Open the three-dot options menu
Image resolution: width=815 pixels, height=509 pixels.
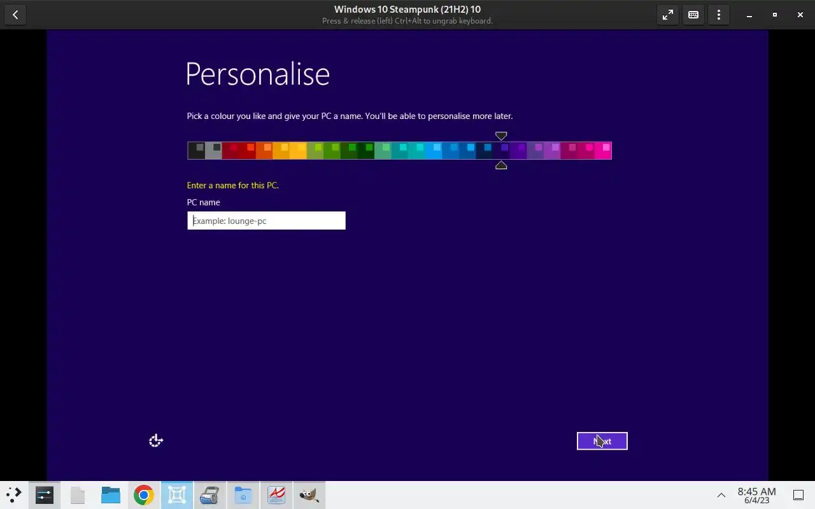click(719, 15)
